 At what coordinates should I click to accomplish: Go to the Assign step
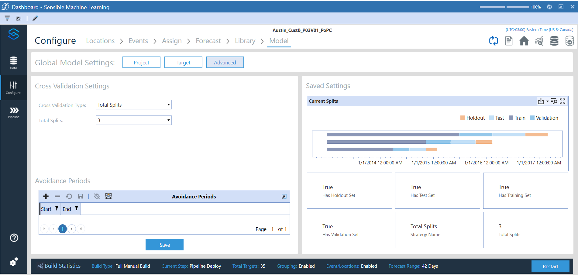point(172,41)
